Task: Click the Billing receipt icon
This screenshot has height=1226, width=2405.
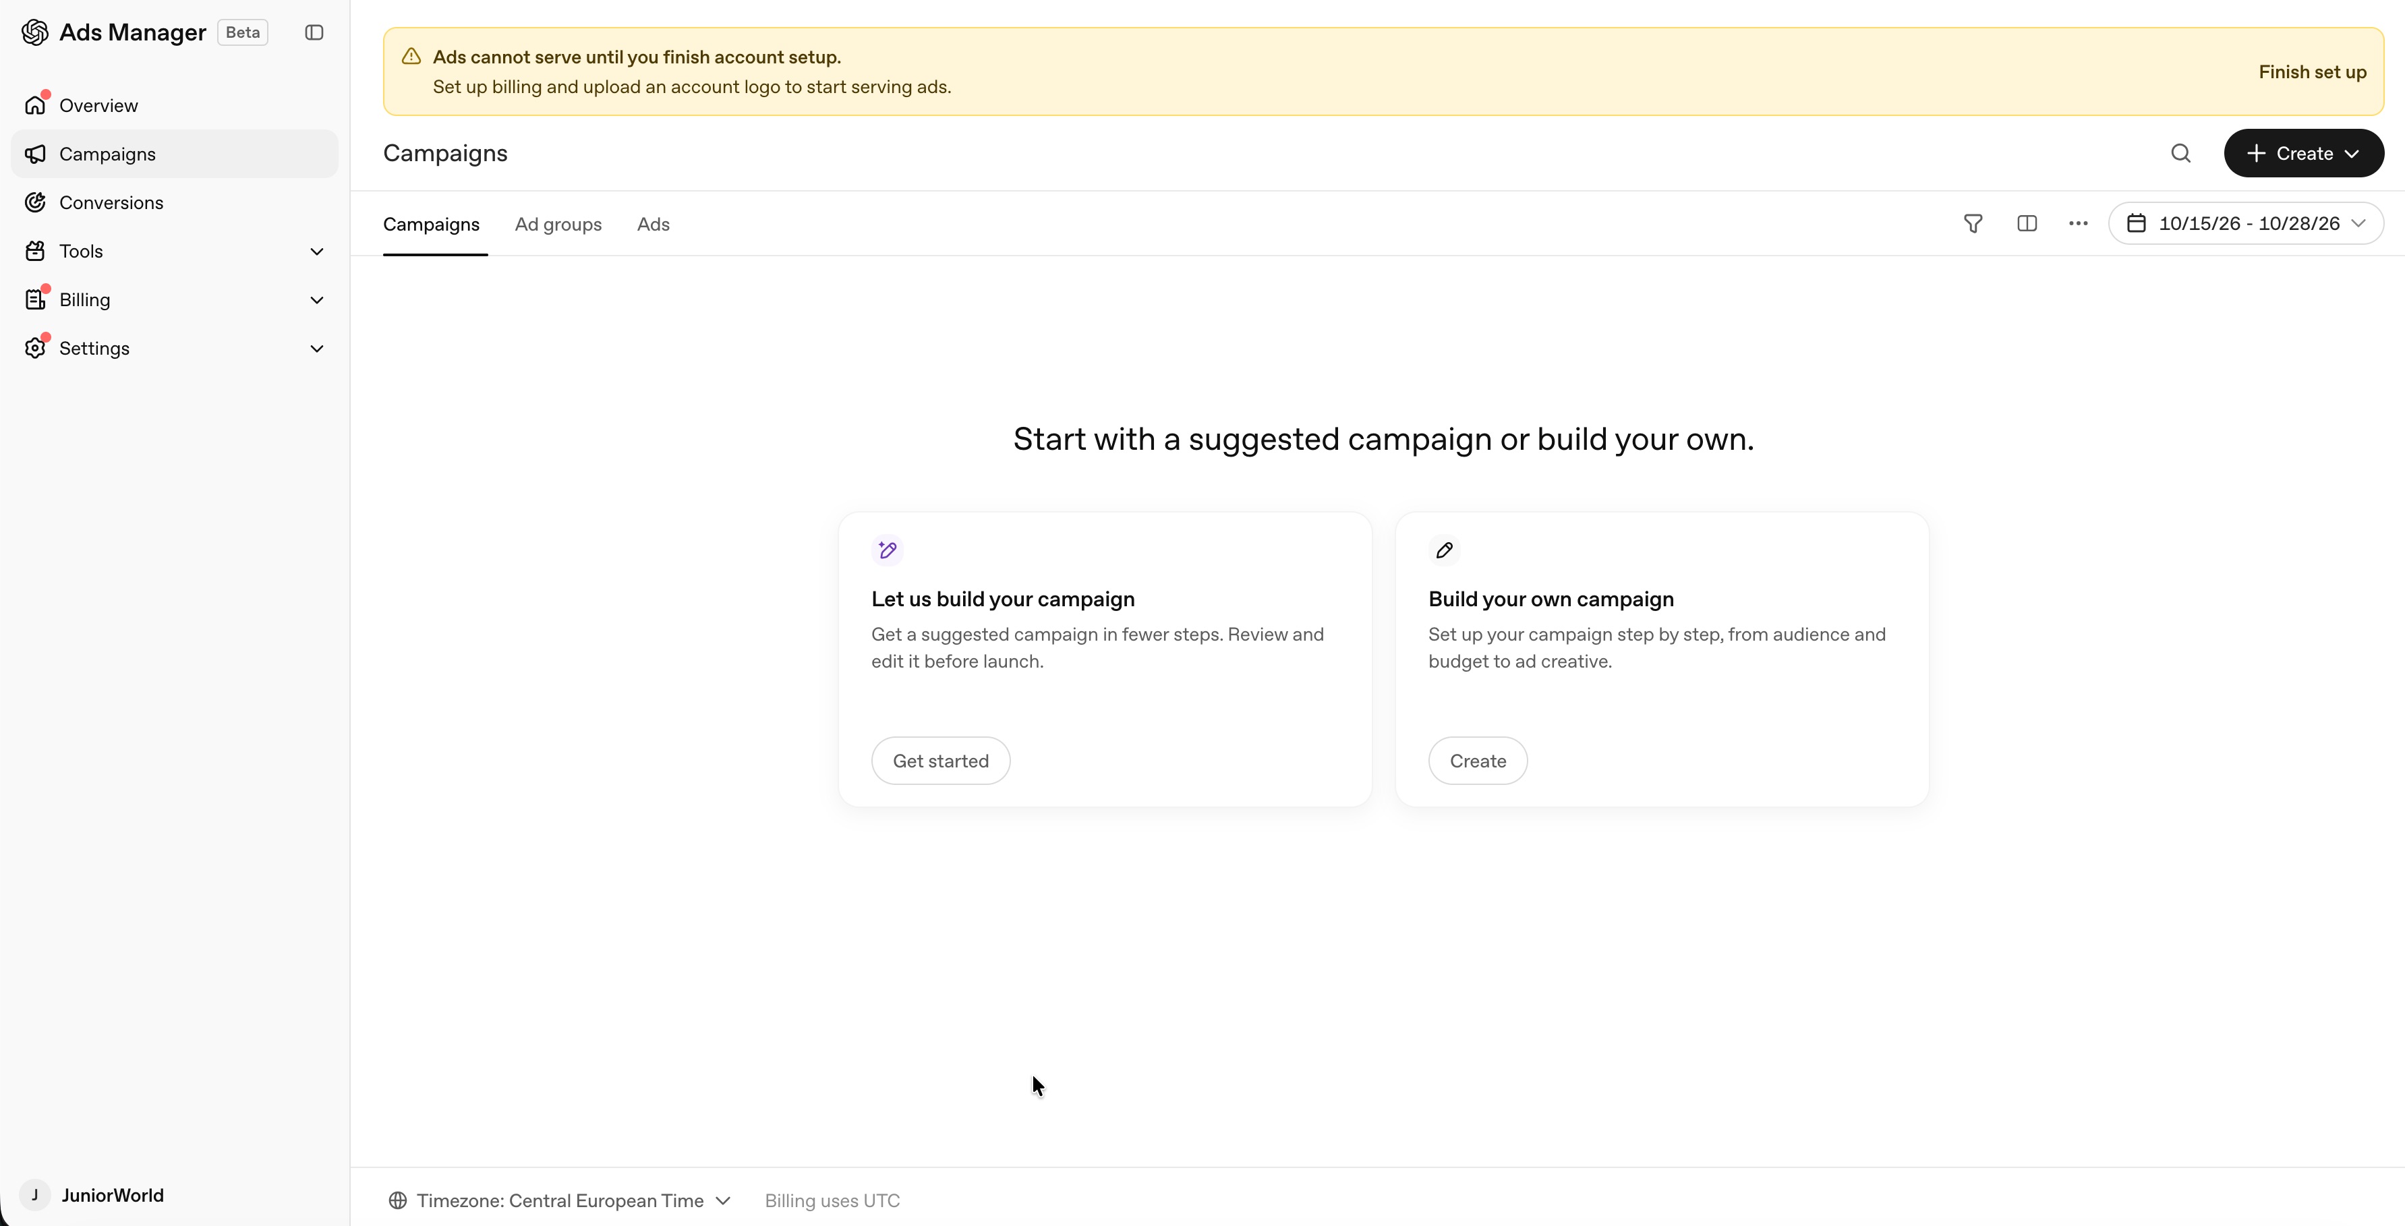Action: coord(36,299)
